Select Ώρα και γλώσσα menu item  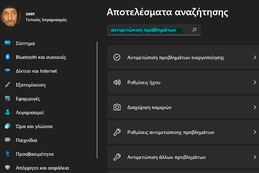point(34,126)
